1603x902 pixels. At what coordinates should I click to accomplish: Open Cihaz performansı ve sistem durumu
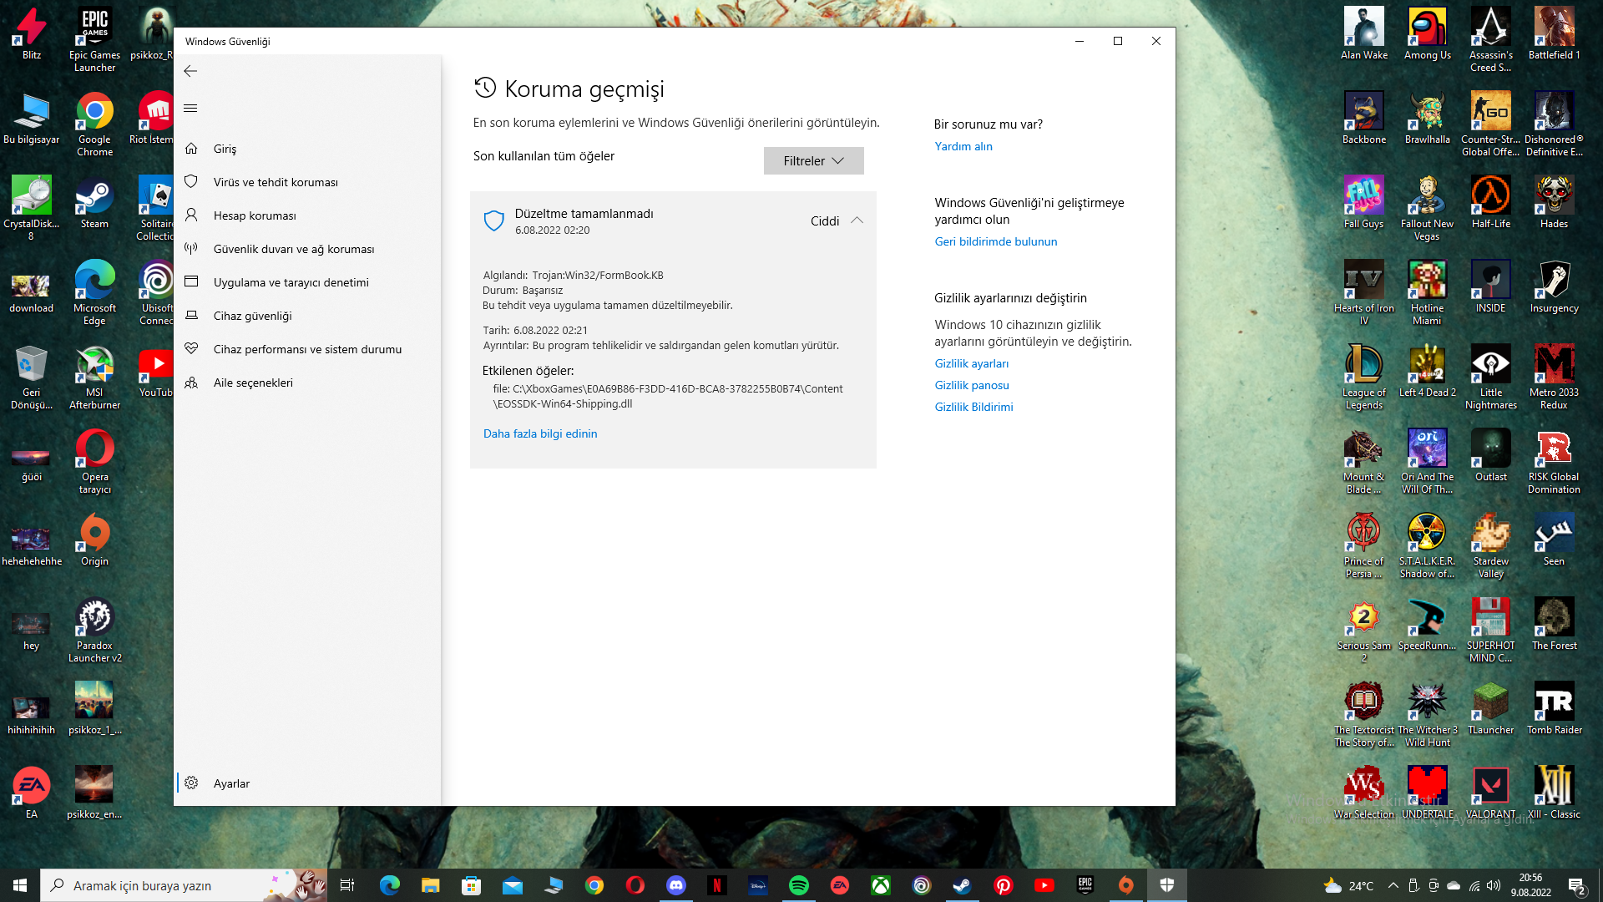306,349
